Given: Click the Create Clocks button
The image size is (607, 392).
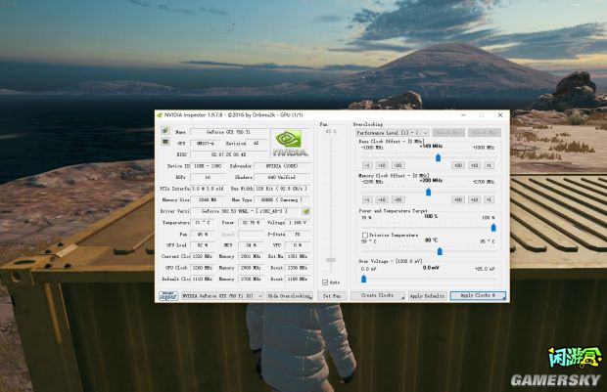Looking at the screenshot, I should (x=377, y=295).
